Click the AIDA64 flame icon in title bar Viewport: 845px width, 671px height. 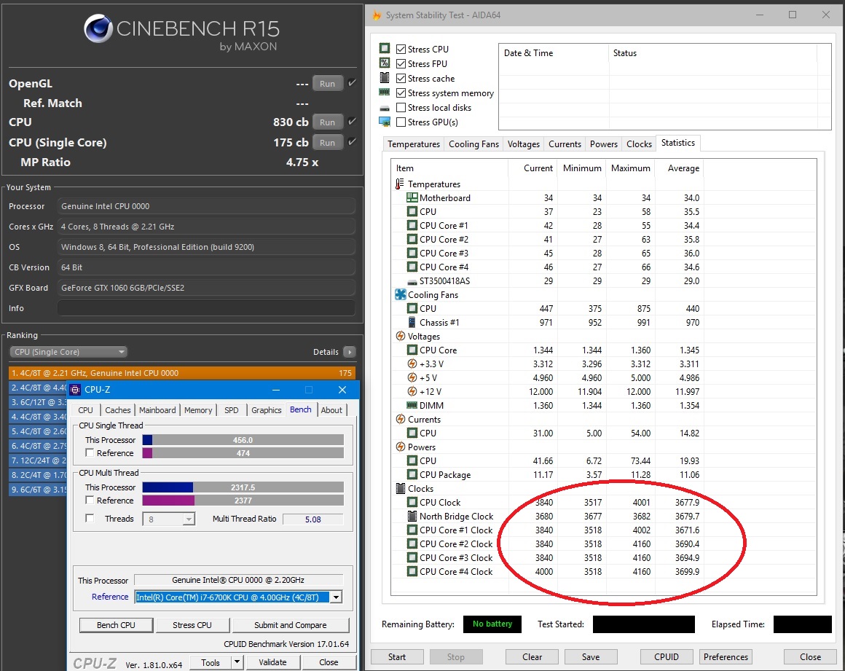[x=377, y=15]
